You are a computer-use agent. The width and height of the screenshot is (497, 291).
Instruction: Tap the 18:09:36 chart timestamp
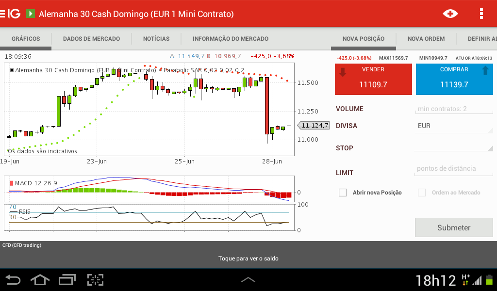pyautogui.click(x=18, y=57)
